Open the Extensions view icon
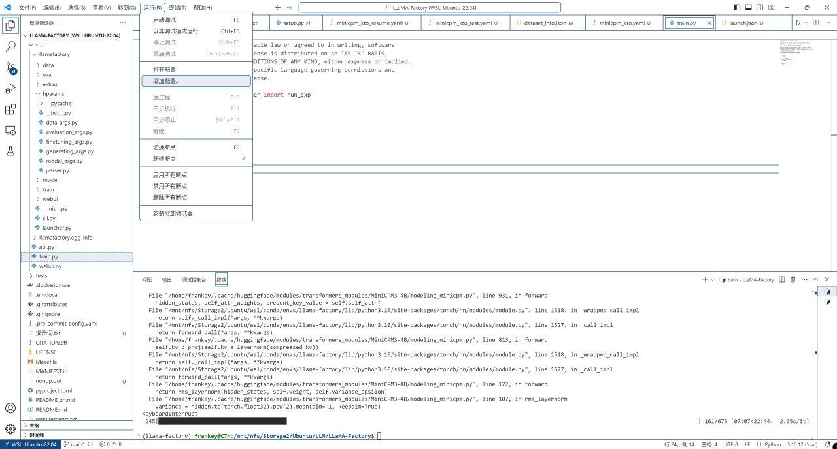837x449 pixels. click(x=10, y=110)
